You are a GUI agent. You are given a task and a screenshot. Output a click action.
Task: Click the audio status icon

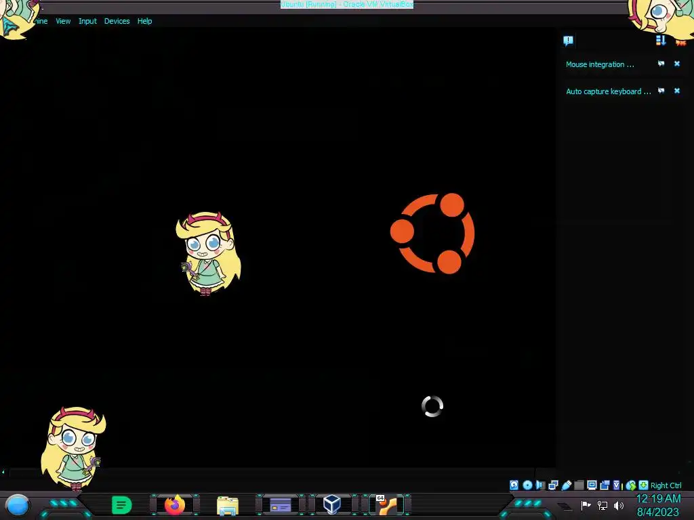[540, 485]
